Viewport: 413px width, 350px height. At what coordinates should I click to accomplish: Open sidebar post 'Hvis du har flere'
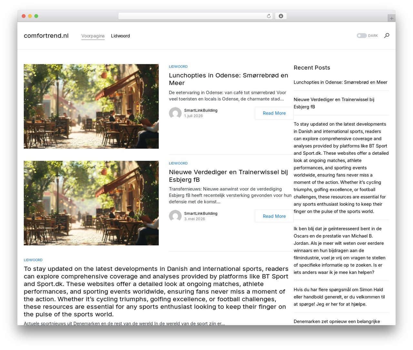[339, 297]
